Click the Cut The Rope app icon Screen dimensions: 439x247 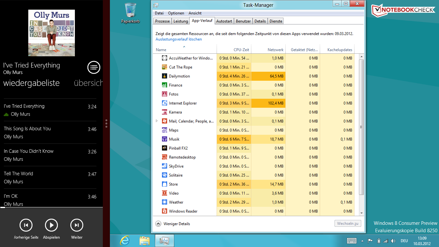click(164, 67)
